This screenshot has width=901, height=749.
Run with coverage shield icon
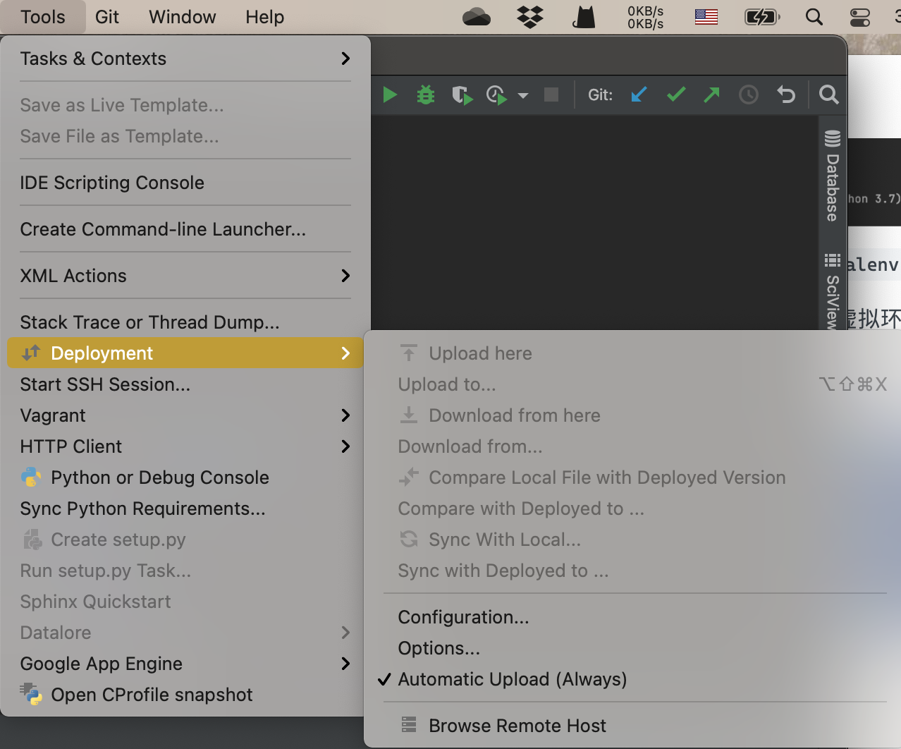(x=461, y=95)
